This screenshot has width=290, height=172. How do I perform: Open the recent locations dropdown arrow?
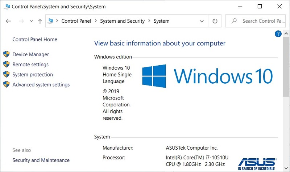32,21
